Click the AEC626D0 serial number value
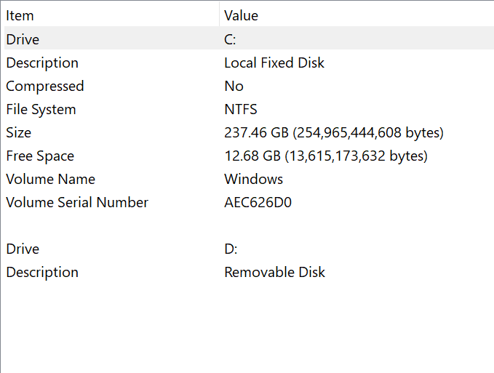 coord(258,202)
